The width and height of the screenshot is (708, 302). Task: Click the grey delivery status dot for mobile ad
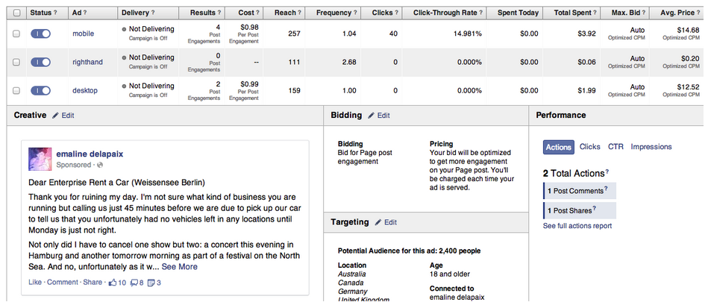124,29
